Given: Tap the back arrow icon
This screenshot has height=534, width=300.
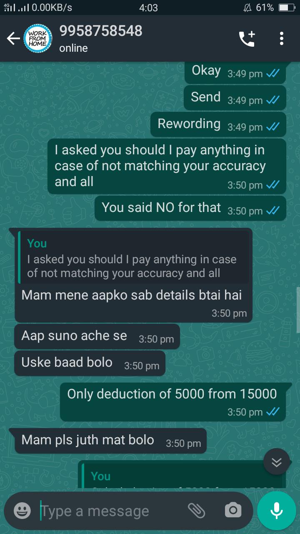Looking at the screenshot, I should point(13,39).
